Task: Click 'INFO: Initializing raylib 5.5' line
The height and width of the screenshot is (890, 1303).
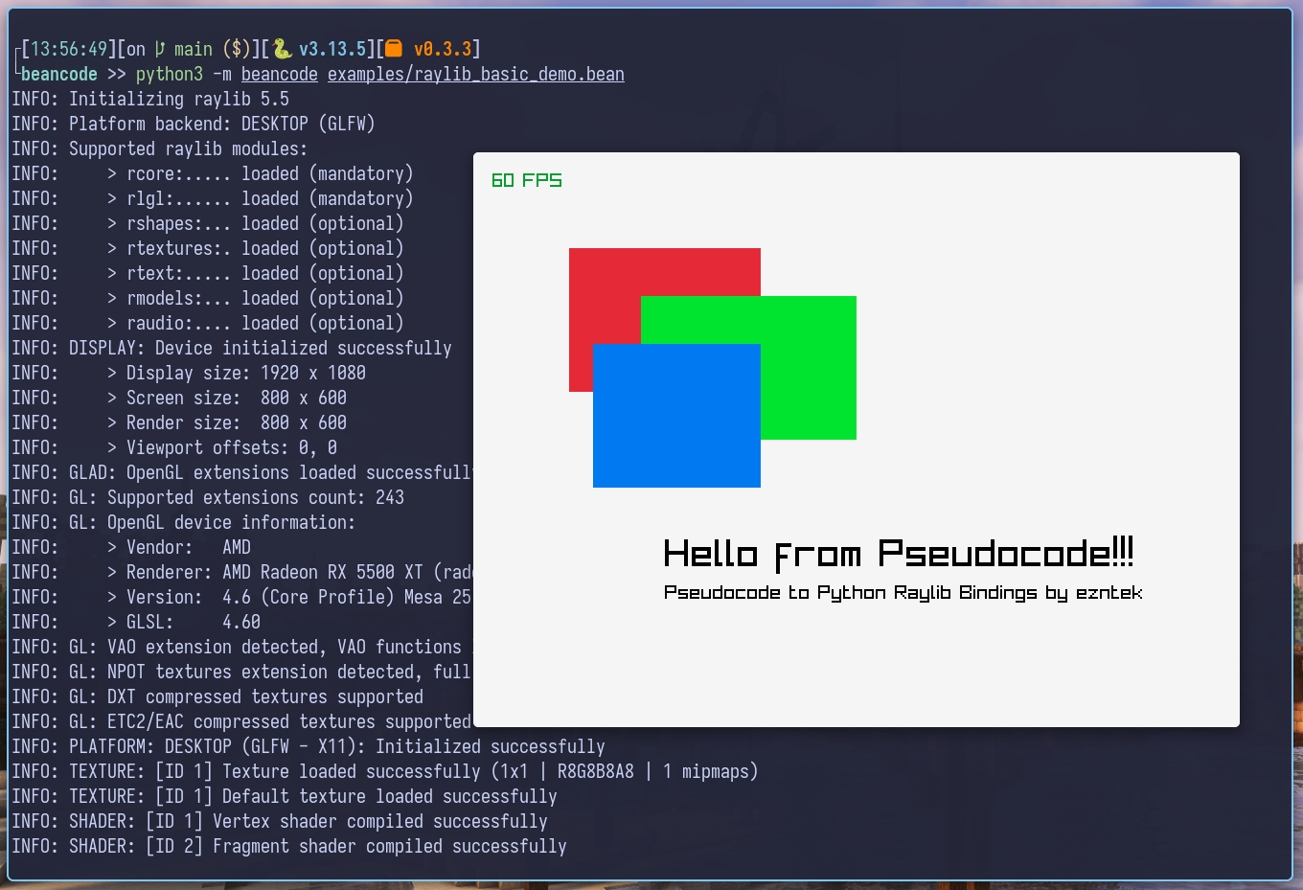Action: pyautogui.click(x=150, y=99)
